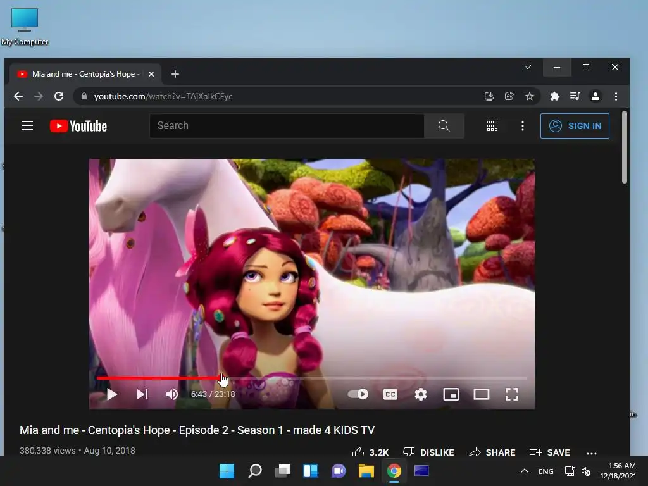Go forward in Chrome

tap(39, 96)
